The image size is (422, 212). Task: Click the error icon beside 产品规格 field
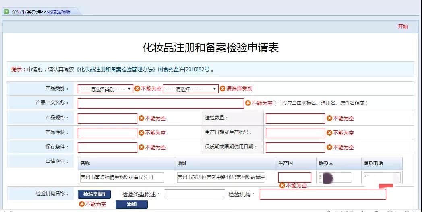click(141, 118)
